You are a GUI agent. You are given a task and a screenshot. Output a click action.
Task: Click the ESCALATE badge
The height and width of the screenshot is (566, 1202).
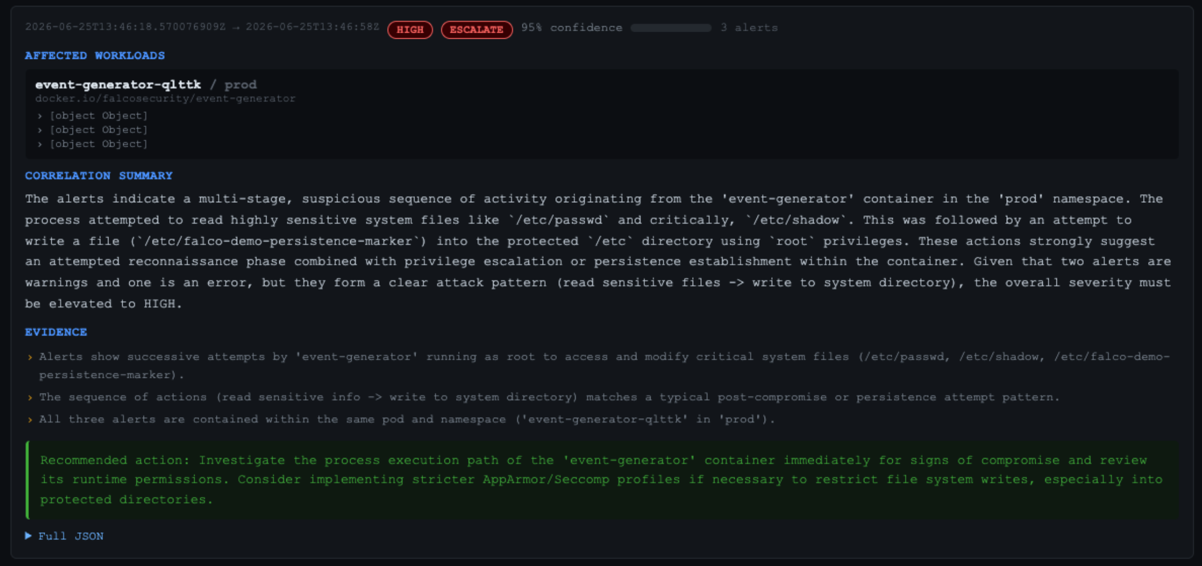click(x=477, y=29)
